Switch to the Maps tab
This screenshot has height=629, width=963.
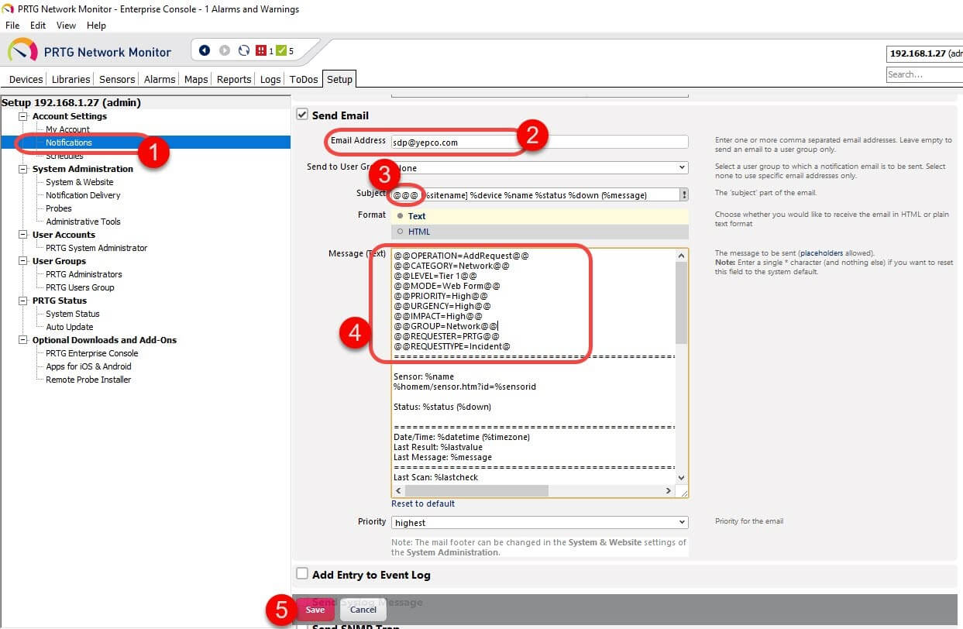pos(196,79)
